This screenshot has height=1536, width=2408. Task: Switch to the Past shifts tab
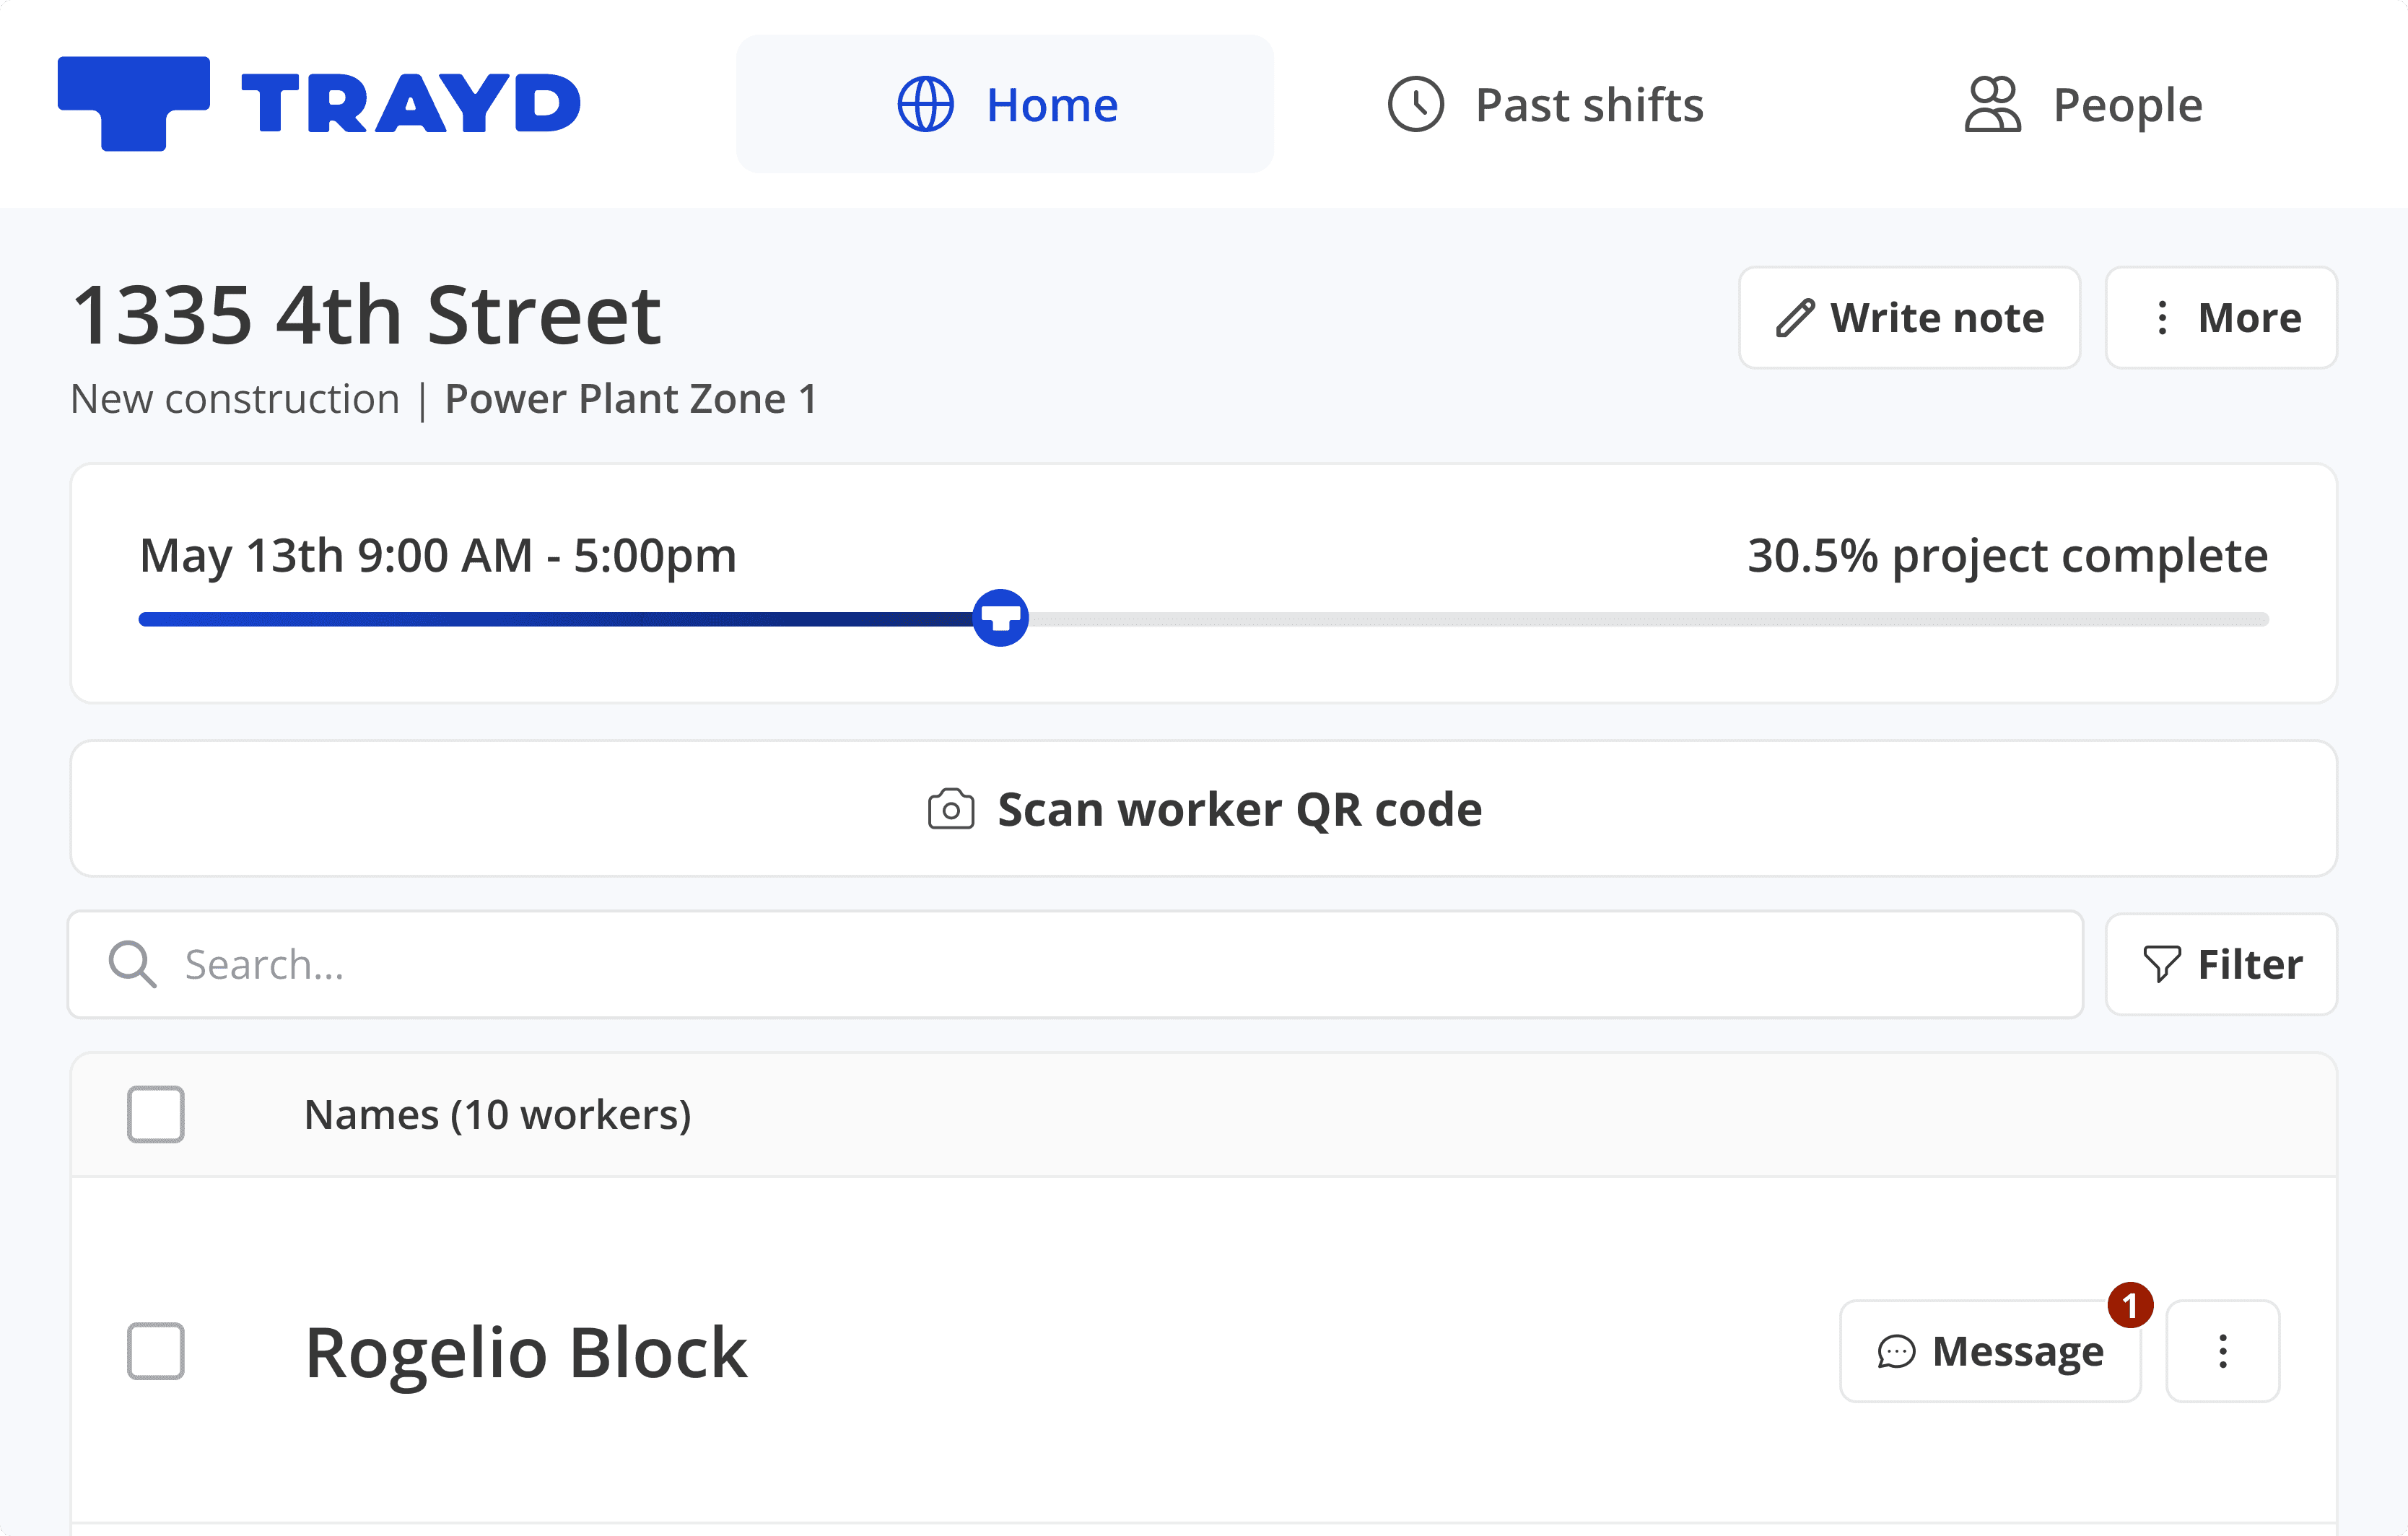click(x=1546, y=104)
